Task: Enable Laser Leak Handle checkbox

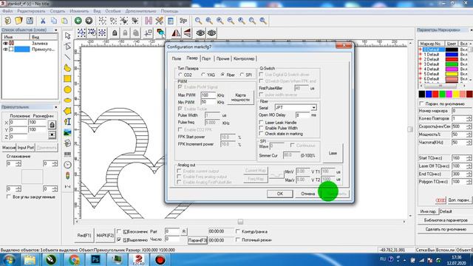Action: click(x=262, y=123)
